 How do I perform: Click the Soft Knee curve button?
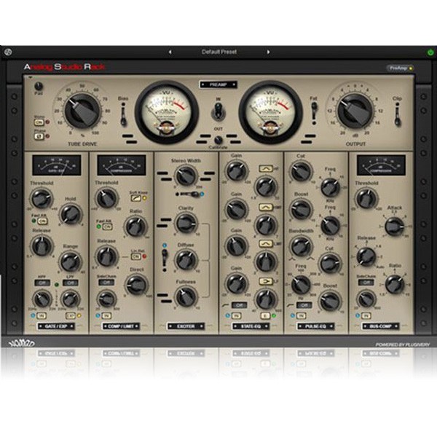[135, 198]
